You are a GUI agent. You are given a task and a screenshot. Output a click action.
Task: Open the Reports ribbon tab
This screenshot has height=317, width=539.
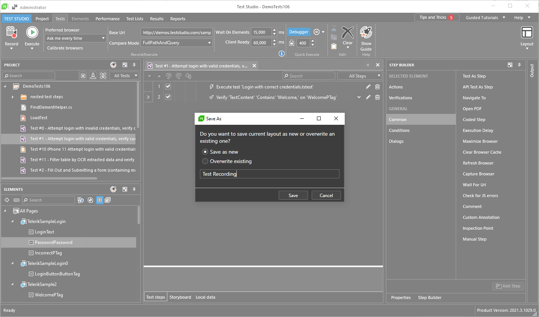coord(178,19)
